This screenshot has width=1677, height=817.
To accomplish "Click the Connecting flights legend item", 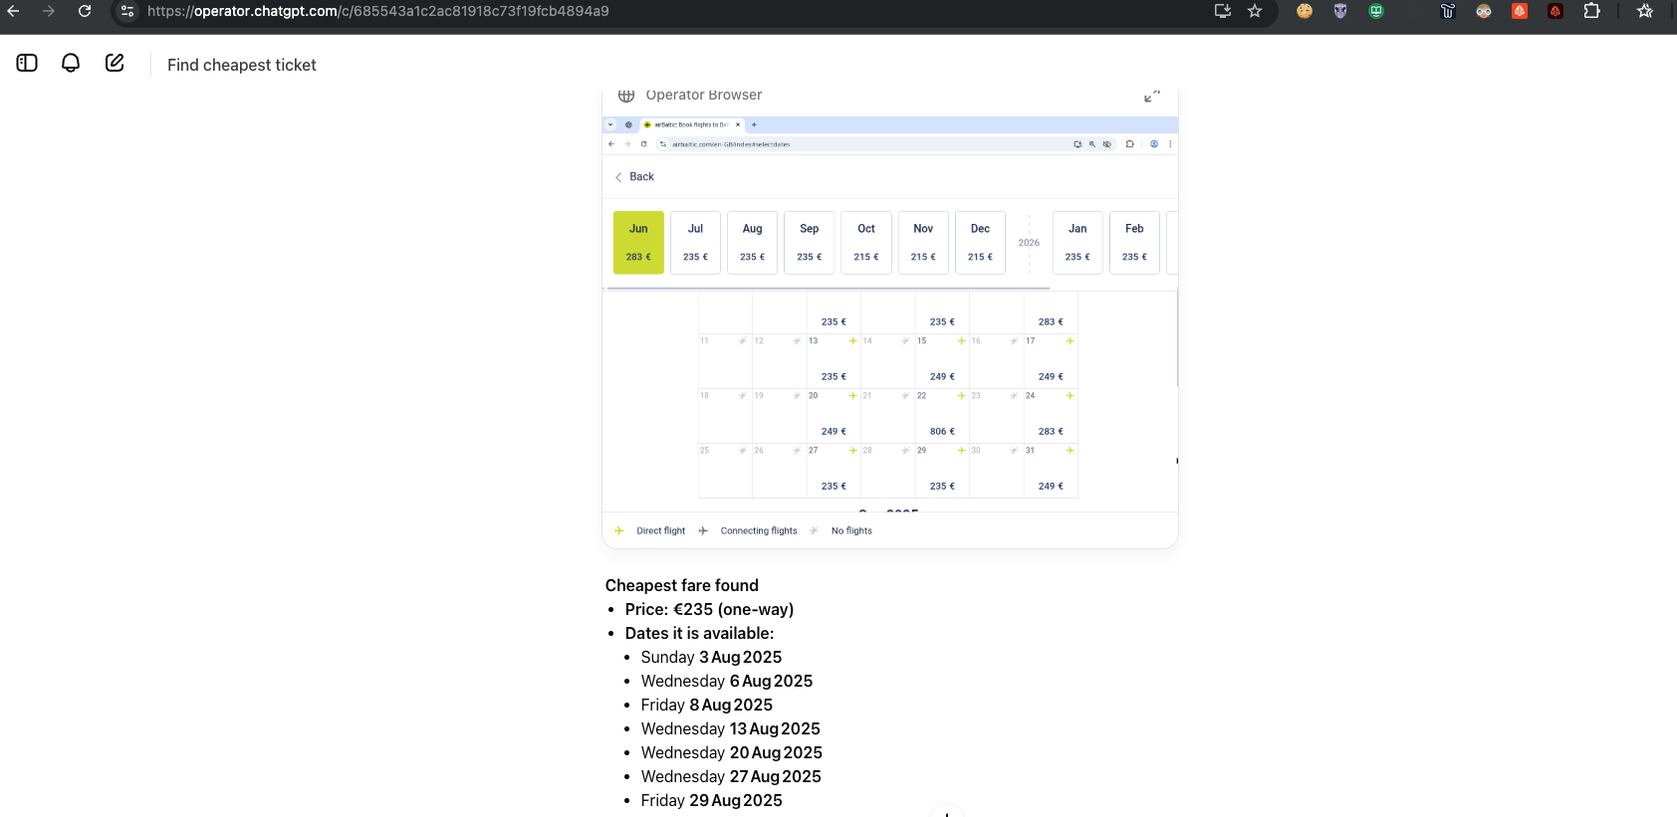I will pyautogui.click(x=748, y=531).
